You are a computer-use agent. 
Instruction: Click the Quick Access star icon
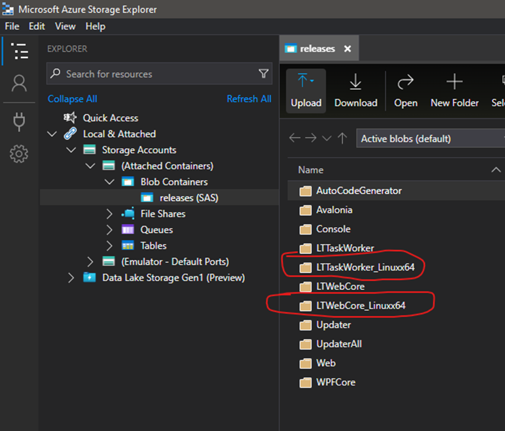pos(70,118)
